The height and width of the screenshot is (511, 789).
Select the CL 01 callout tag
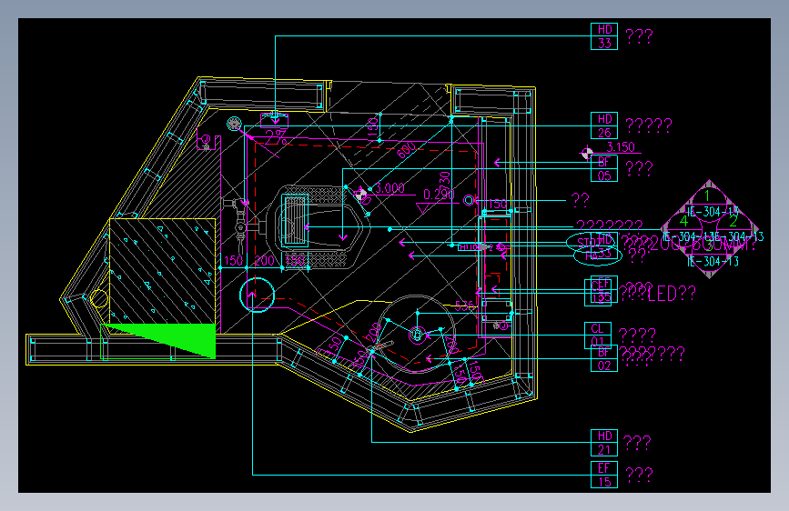pos(597,335)
